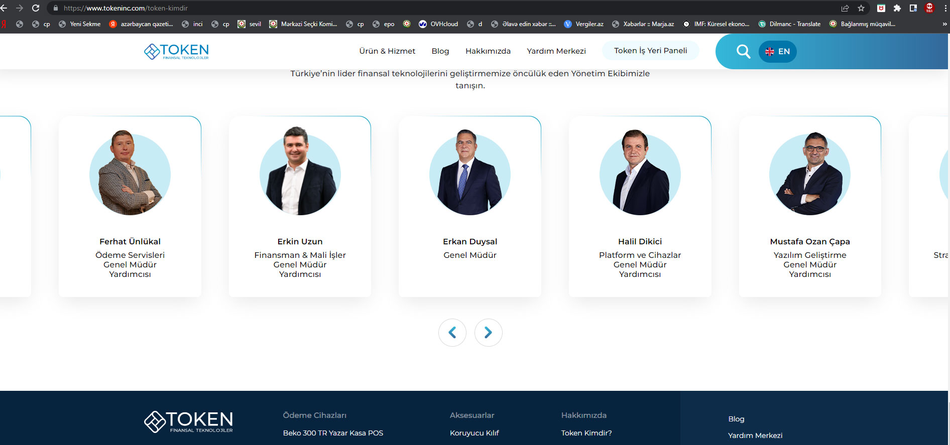The width and height of the screenshot is (950, 445).
Task: Open the Beko 300 TR Yazar Kasa POS link
Action: (333, 433)
